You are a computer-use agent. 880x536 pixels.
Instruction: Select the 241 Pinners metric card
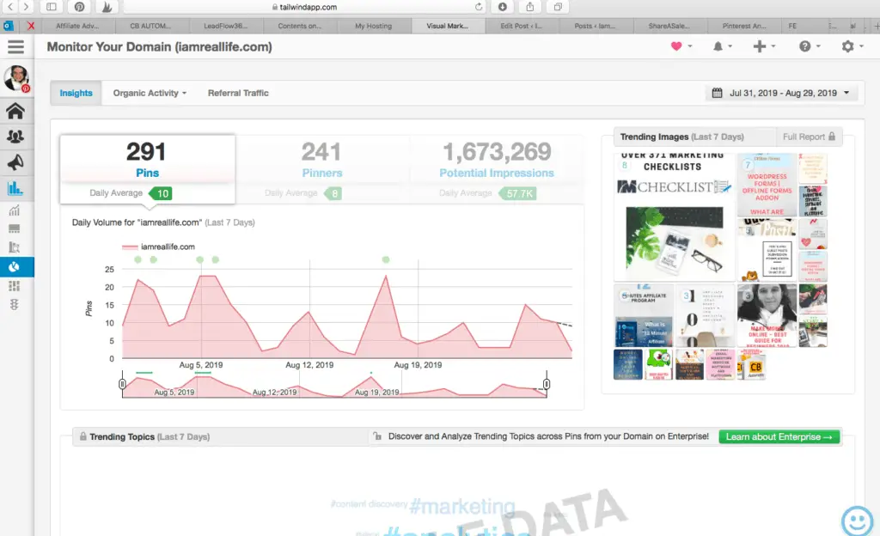tap(321, 168)
